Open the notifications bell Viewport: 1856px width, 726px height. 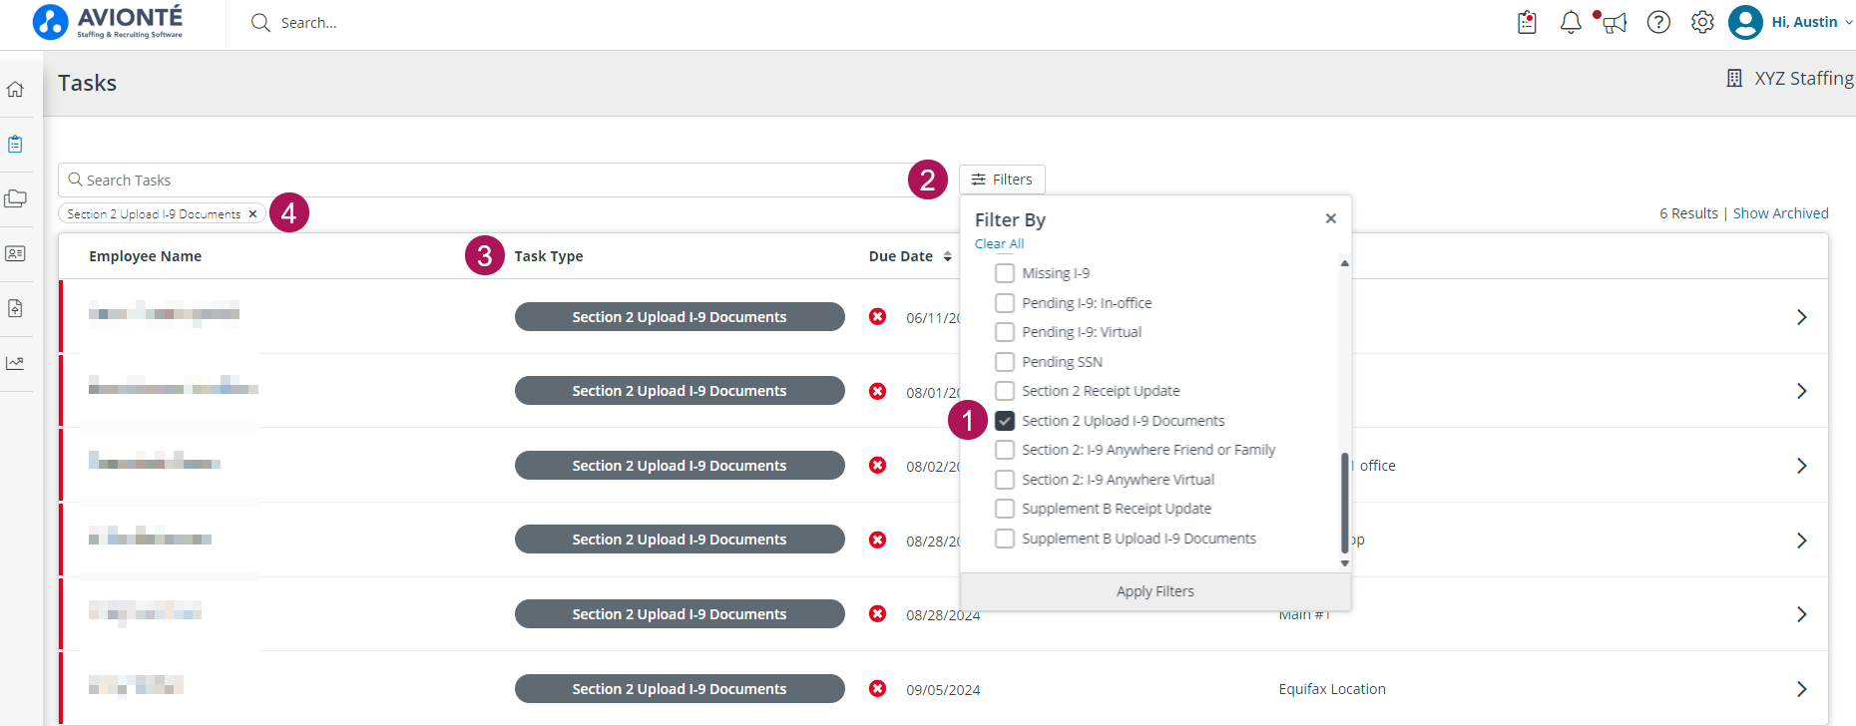coord(1571,22)
